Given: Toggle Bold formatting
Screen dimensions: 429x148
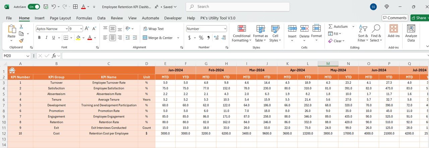Looking at the screenshot, I should pos(39,38).
